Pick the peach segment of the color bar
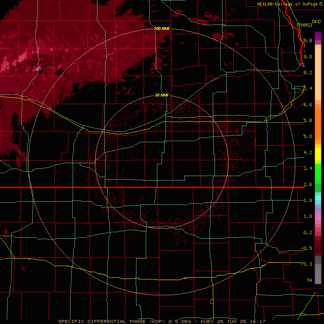This screenshot has width=324, height=324. [x=318, y=74]
